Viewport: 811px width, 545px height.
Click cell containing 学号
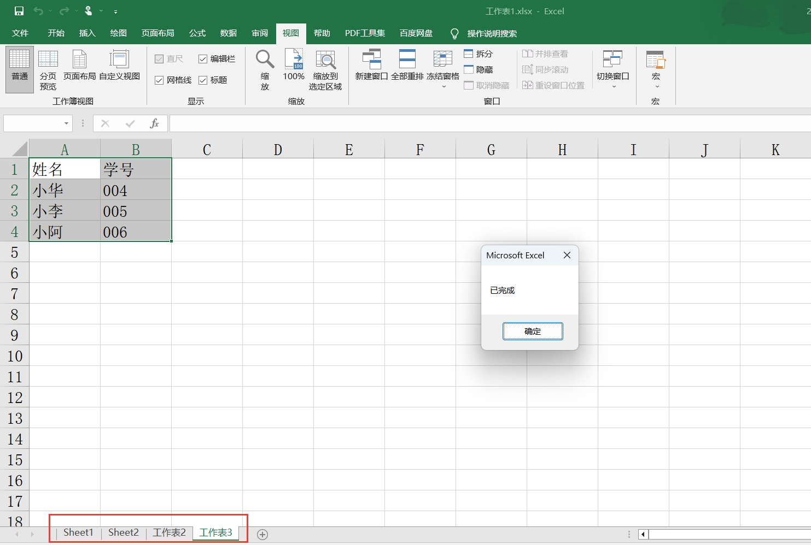click(136, 169)
